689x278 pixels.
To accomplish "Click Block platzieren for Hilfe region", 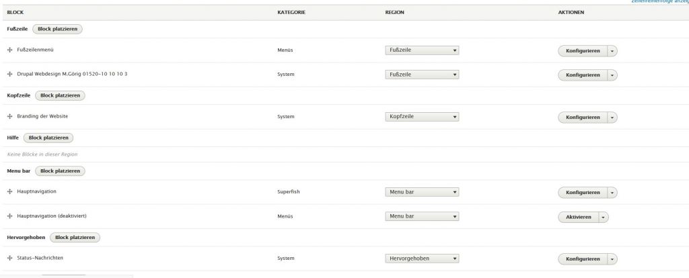I will pos(48,138).
